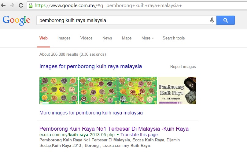The height and width of the screenshot is (153, 247).
Task: Expand the More search categories dropdown
Action: click(x=148, y=38)
